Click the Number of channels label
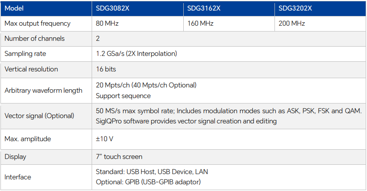367x191 pixels. [x=34, y=39]
